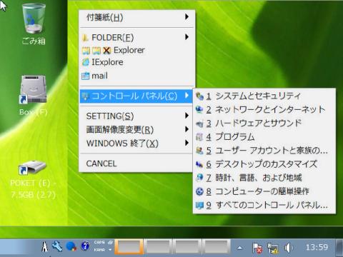Click the IExplore globe icon
Image resolution: width=343 pixels, height=257 pixels.
[86, 62]
